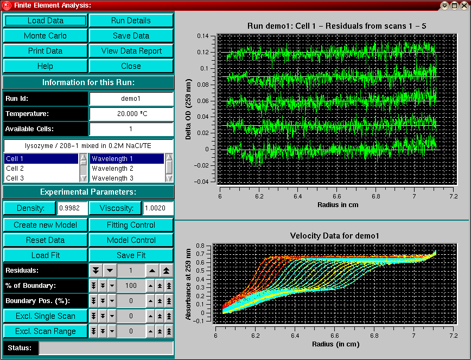Click Excl. Single Scan single-down arrow
The height and width of the screenshot is (360, 471).
112,316
